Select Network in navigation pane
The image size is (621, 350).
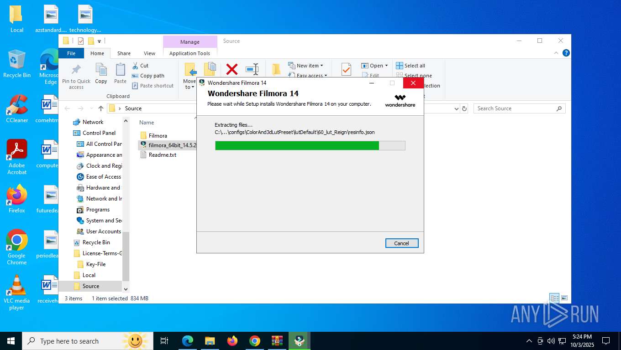[93, 122]
